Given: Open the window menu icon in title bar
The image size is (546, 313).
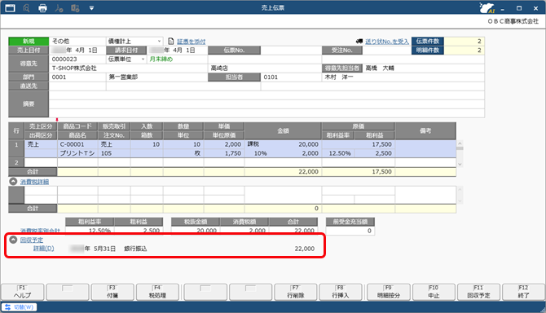Looking at the screenshot, I should [x=10, y=7].
